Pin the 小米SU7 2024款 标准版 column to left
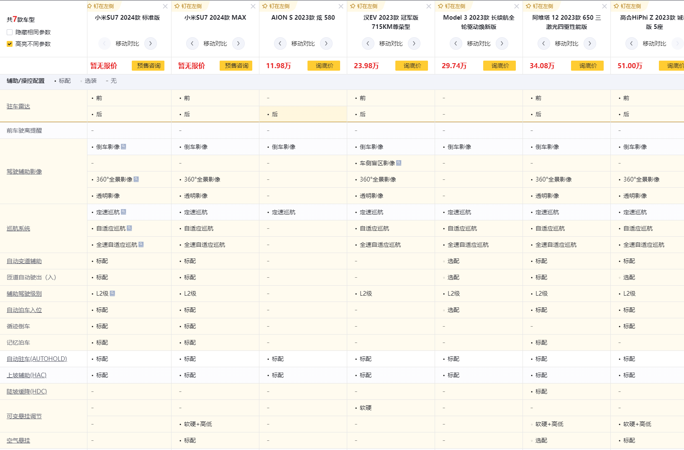The image size is (684, 450). [x=101, y=6]
